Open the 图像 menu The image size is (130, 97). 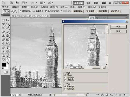[25, 7]
